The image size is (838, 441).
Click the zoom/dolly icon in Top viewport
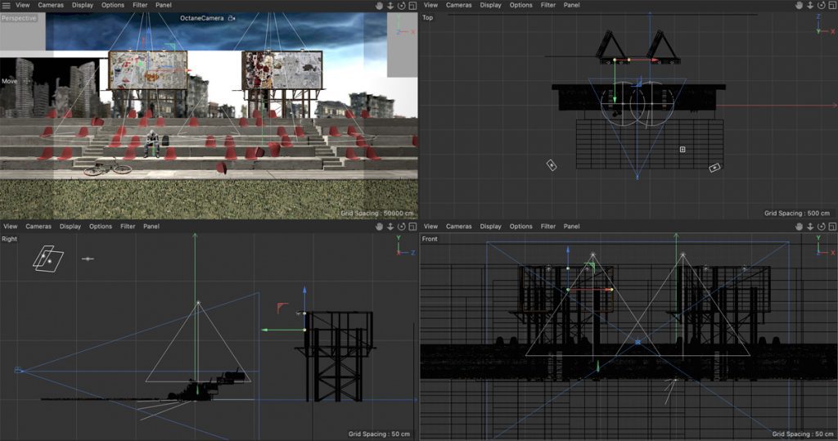pyautogui.click(x=809, y=5)
